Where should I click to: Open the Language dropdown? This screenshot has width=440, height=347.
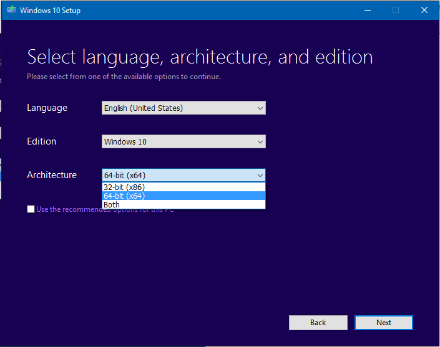tap(183, 108)
